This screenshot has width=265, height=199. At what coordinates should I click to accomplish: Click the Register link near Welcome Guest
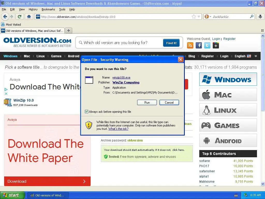(x=229, y=39)
